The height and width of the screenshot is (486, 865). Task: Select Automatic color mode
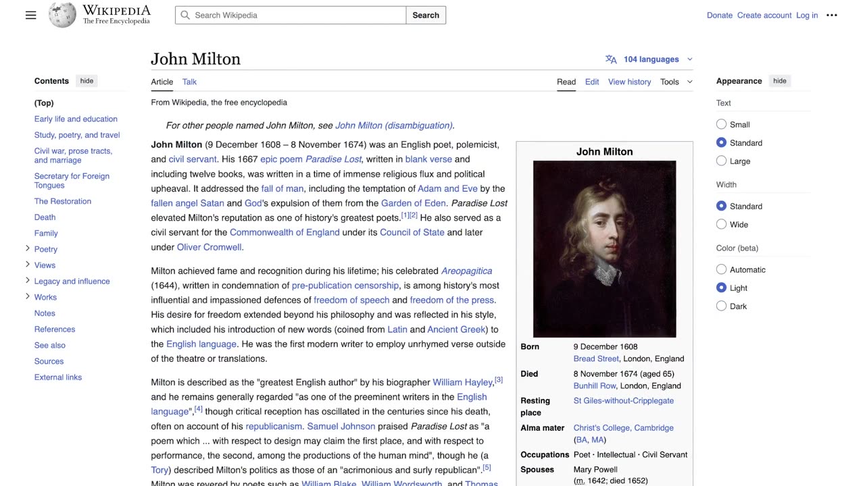[x=721, y=269]
